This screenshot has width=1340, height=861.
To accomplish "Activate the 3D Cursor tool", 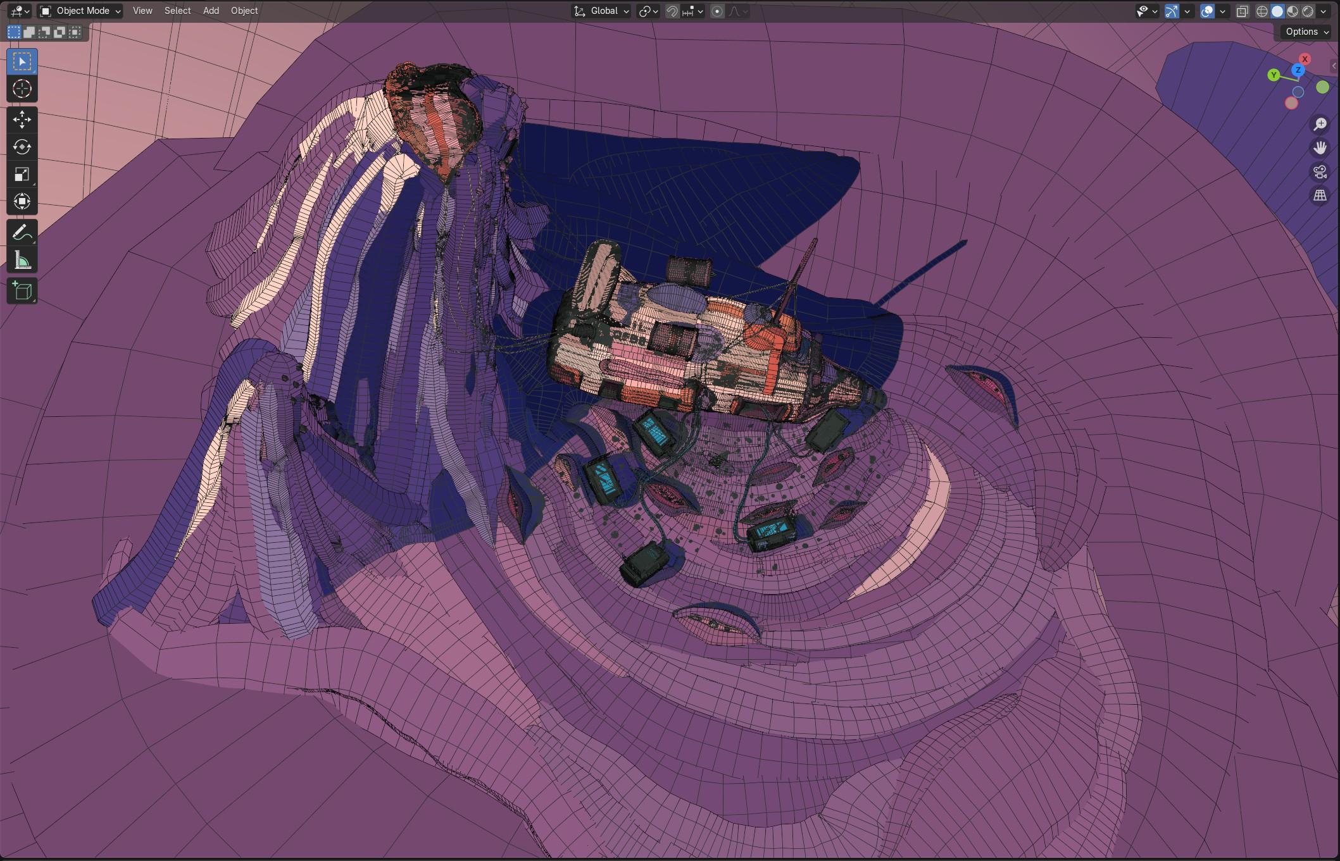I will 22,89.
